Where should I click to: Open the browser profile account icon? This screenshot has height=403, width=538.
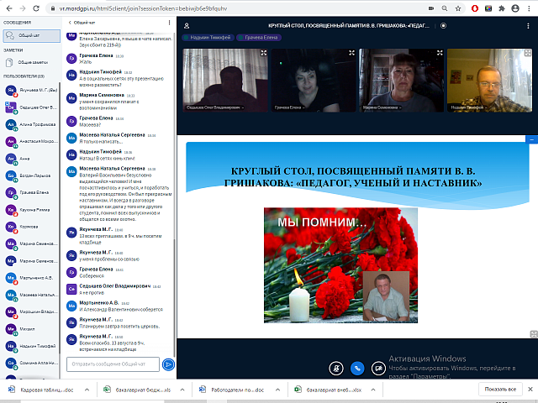(x=515, y=8)
